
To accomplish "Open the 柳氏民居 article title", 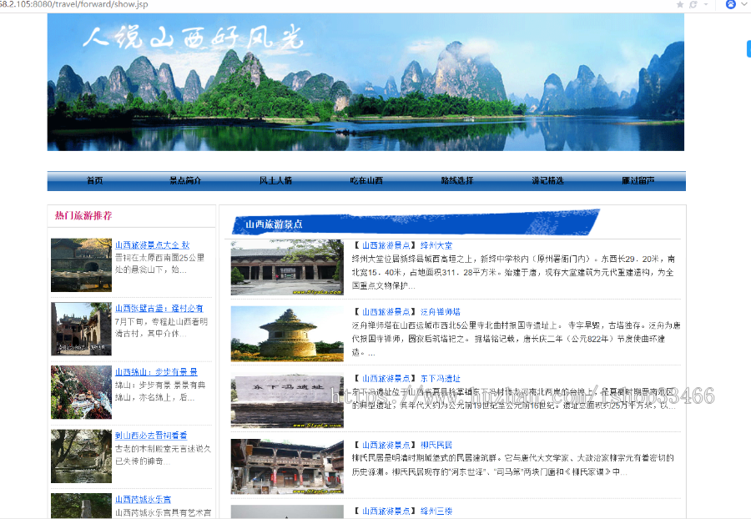I will 436,446.
